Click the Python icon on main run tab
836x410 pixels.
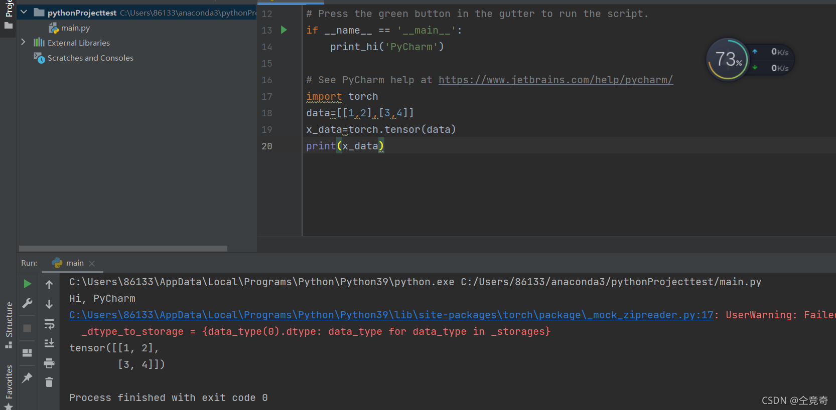[x=57, y=263]
